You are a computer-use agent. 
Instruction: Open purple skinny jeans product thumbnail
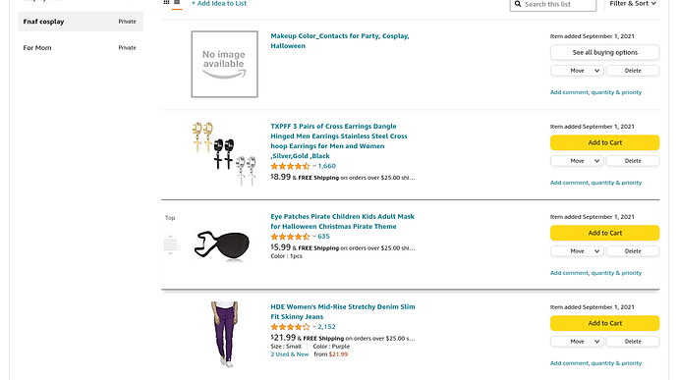tap(224, 335)
